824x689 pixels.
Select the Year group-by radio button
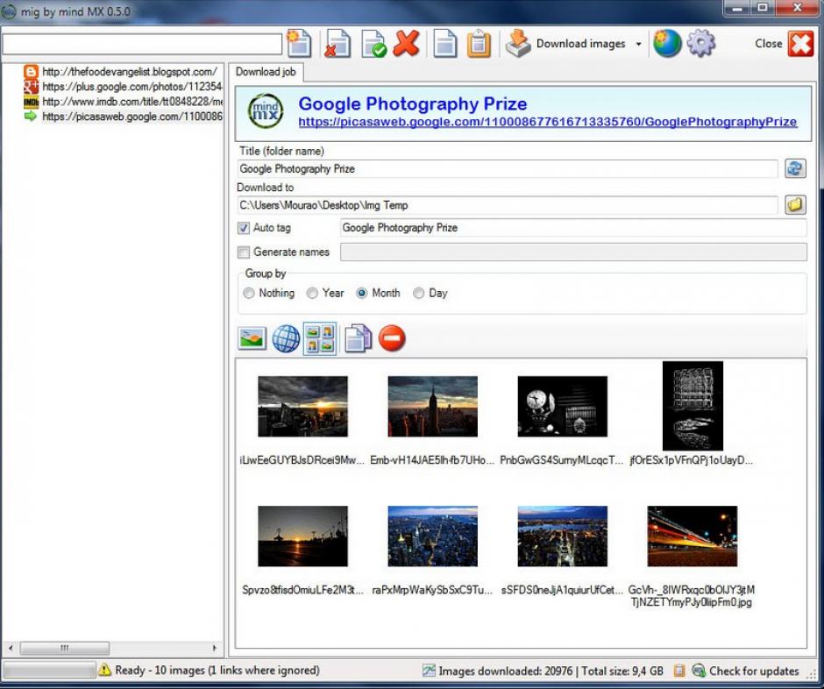tap(312, 294)
